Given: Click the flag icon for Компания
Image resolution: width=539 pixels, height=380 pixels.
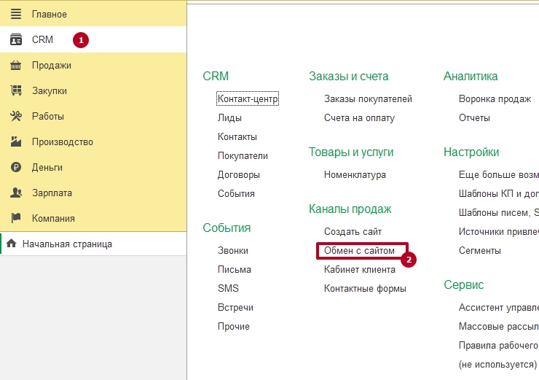Looking at the screenshot, I should 16,218.
